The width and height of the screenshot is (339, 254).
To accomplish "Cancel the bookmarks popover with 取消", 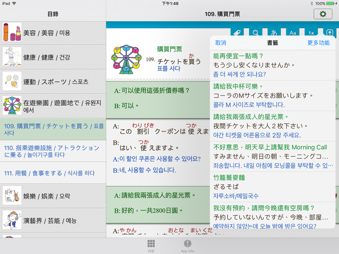I will (x=221, y=43).
